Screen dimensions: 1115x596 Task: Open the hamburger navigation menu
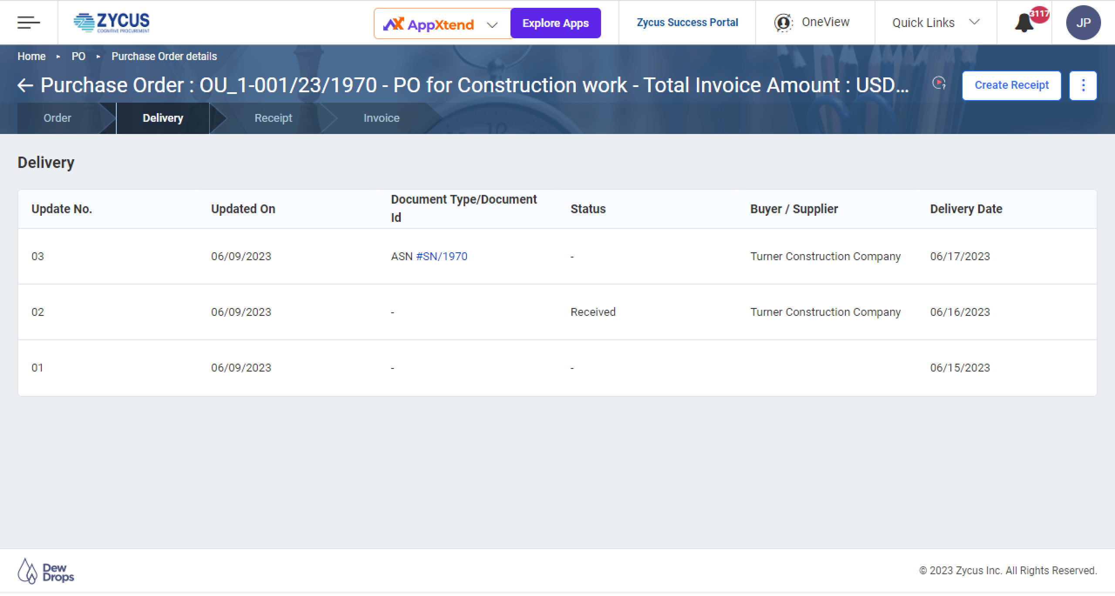29,23
